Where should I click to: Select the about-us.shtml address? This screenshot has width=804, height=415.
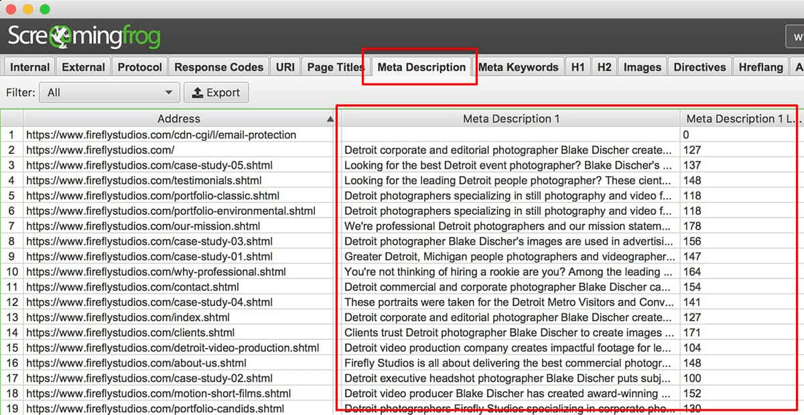[x=136, y=363]
